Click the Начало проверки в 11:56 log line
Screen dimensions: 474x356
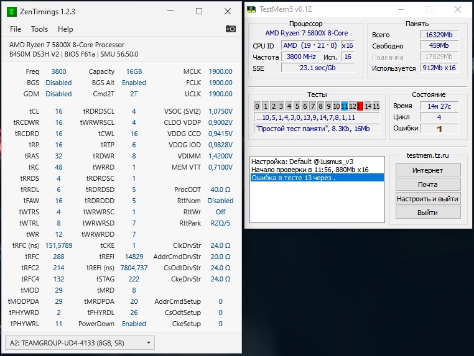pyautogui.click(x=310, y=170)
